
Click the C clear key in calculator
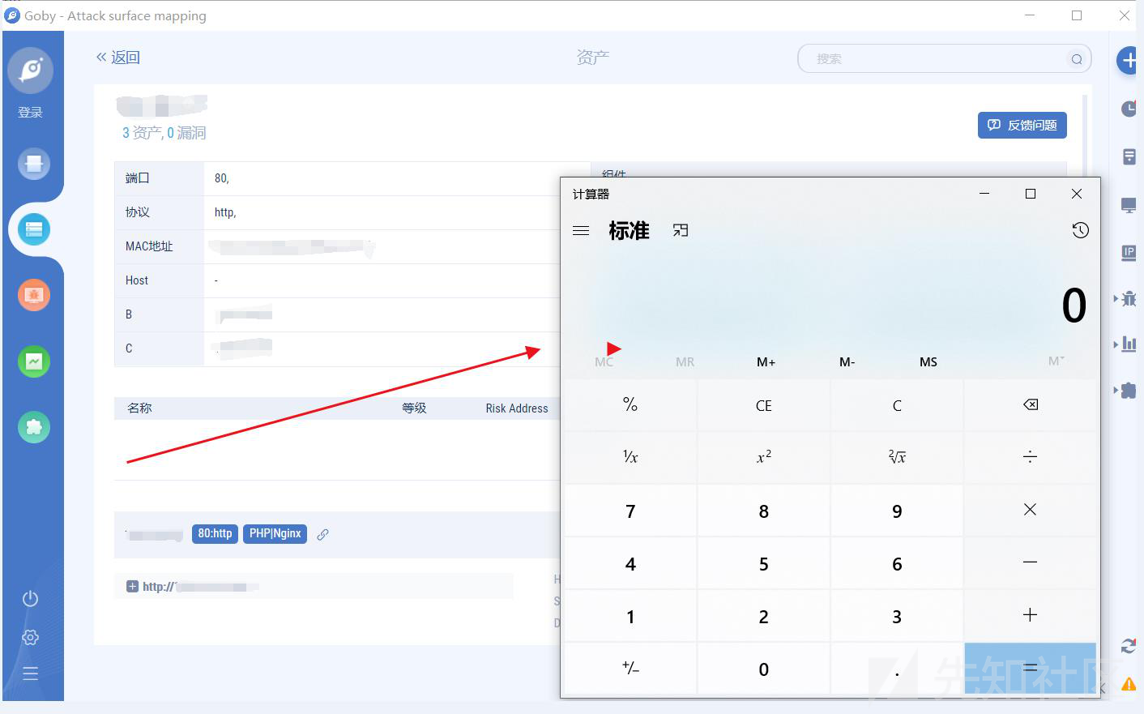(x=897, y=405)
